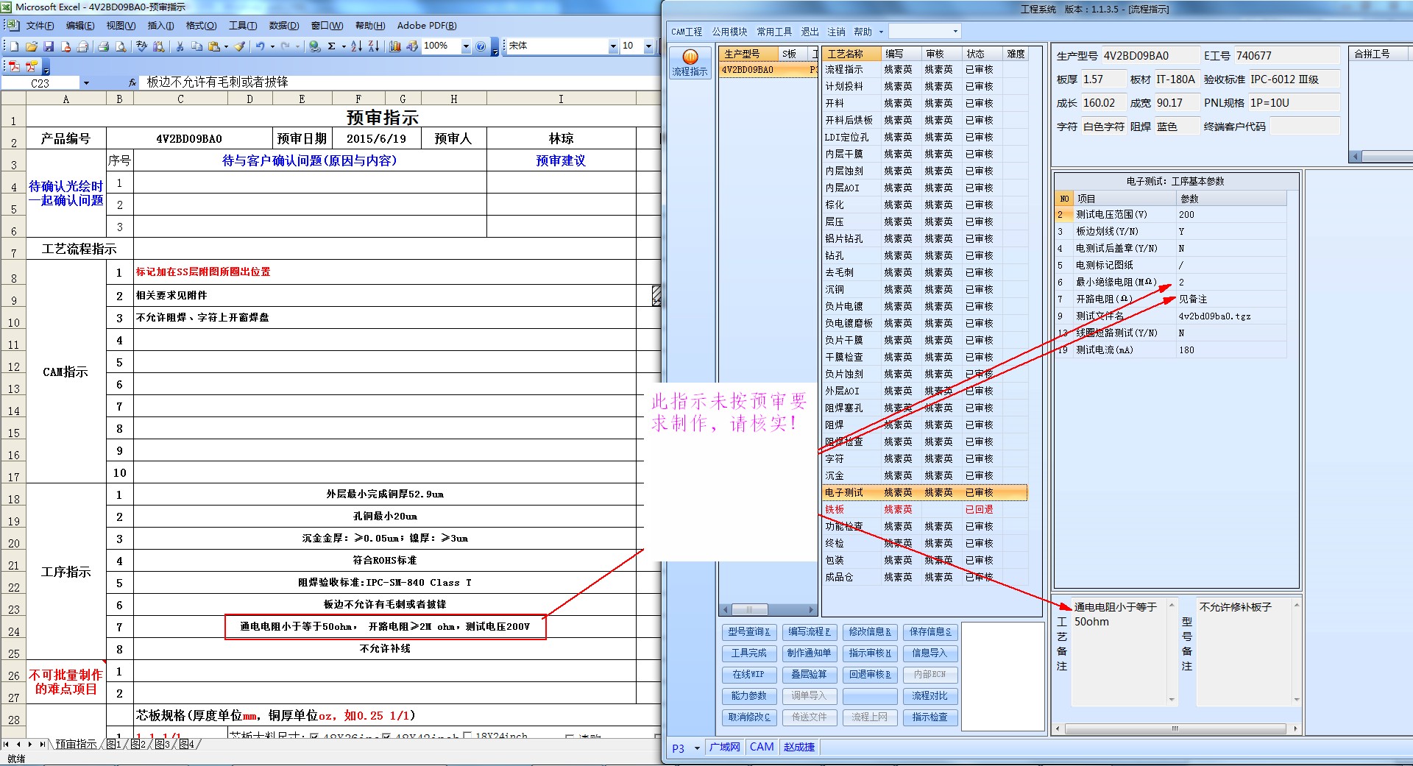Click the E-mail envelope icon in Excel toolbar
This screenshot has width=1413, height=766.
82,46
